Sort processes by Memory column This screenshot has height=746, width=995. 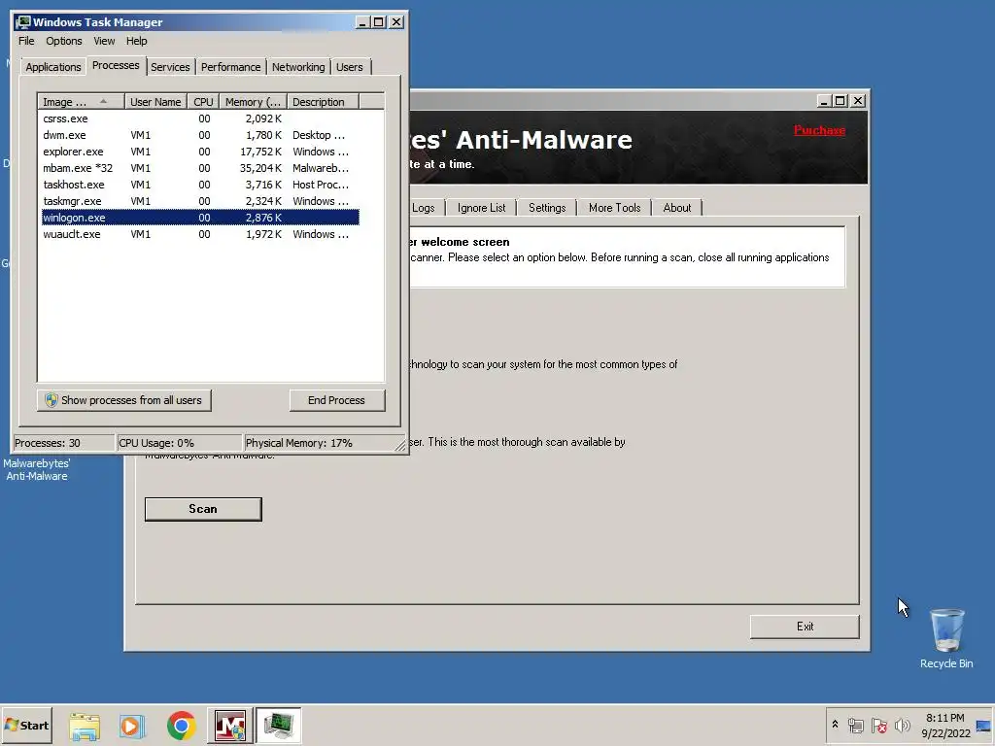(x=253, y=102)
